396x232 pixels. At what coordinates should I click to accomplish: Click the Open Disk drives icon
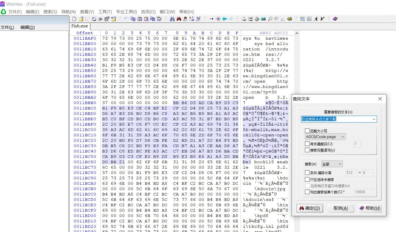(250, 19)
